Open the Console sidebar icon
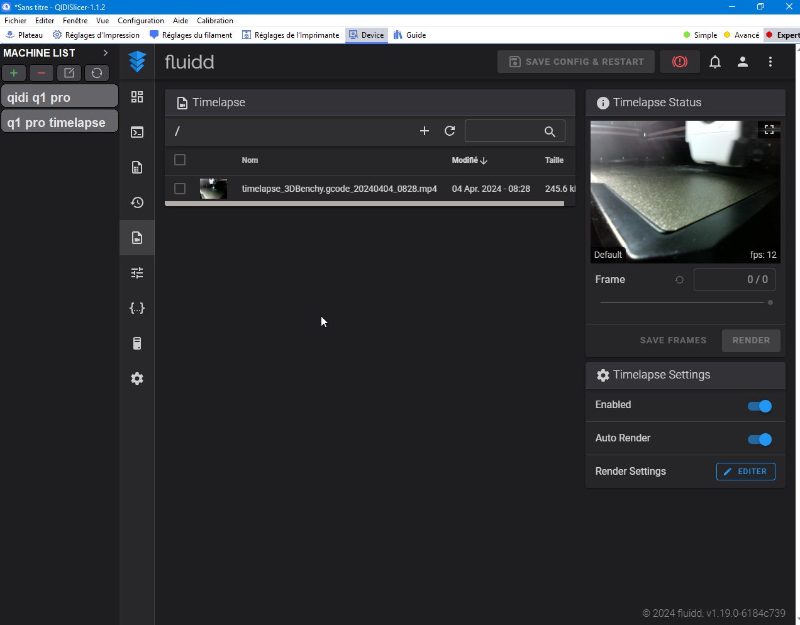The image size is (800, 625). [x=137, y=132]
